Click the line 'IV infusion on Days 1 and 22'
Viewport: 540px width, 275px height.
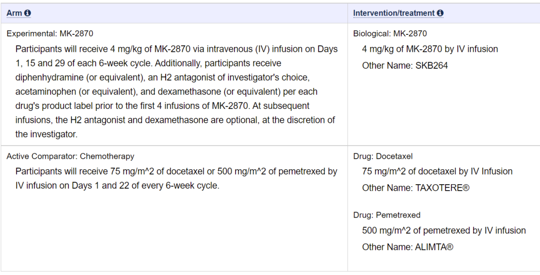click(117, 186)
